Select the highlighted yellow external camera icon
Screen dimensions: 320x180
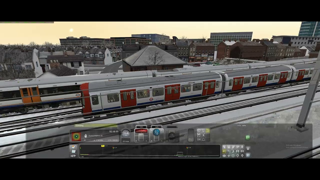[224, 151]
